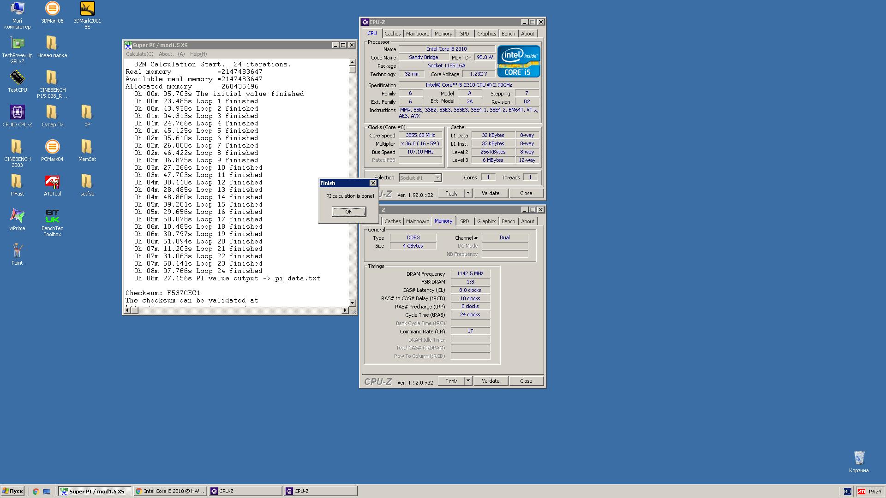Switch to About tab in top CPU-Z

(528, 34)
